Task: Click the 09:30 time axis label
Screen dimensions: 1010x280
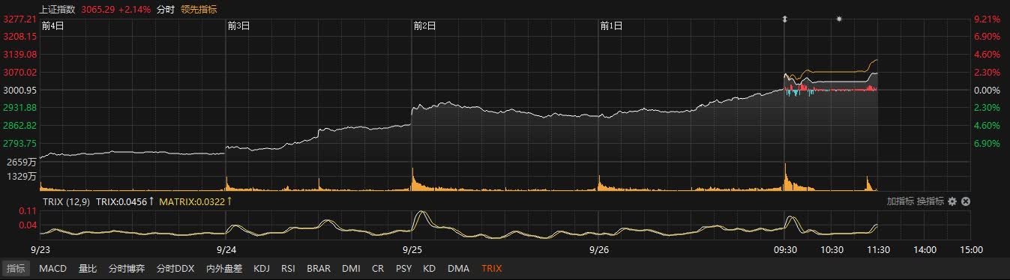Action: pyautogui.click(x=785, y=249)
